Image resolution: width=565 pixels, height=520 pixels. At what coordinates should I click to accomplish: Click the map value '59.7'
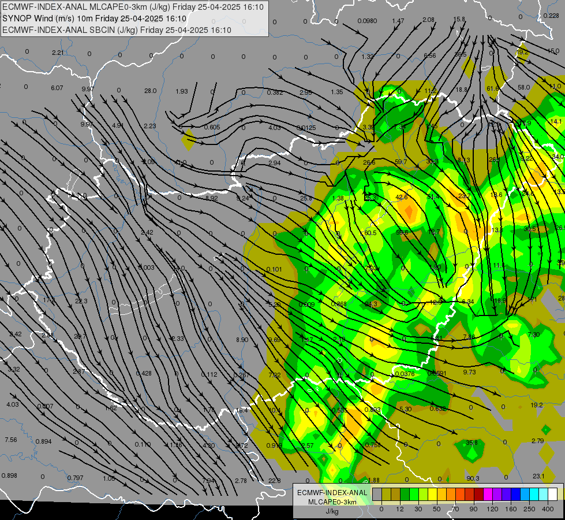coord(401,162)
